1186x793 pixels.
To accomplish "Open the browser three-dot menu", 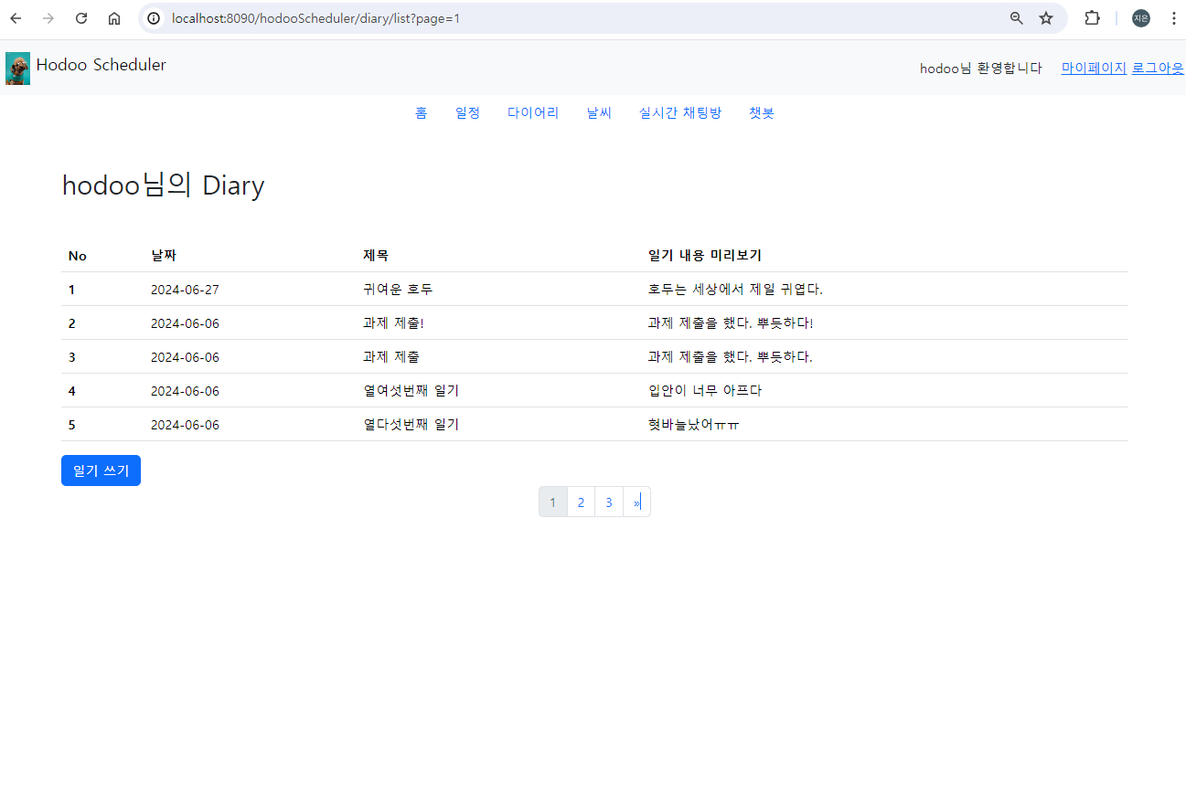I will pos(1173,18).
